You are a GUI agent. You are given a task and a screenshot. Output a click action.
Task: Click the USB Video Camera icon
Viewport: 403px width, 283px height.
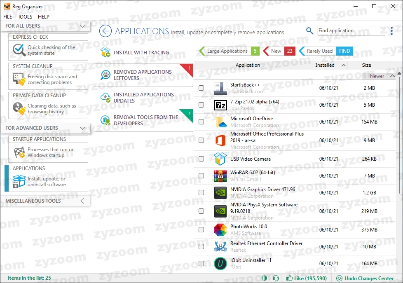(x=220, y=159)
